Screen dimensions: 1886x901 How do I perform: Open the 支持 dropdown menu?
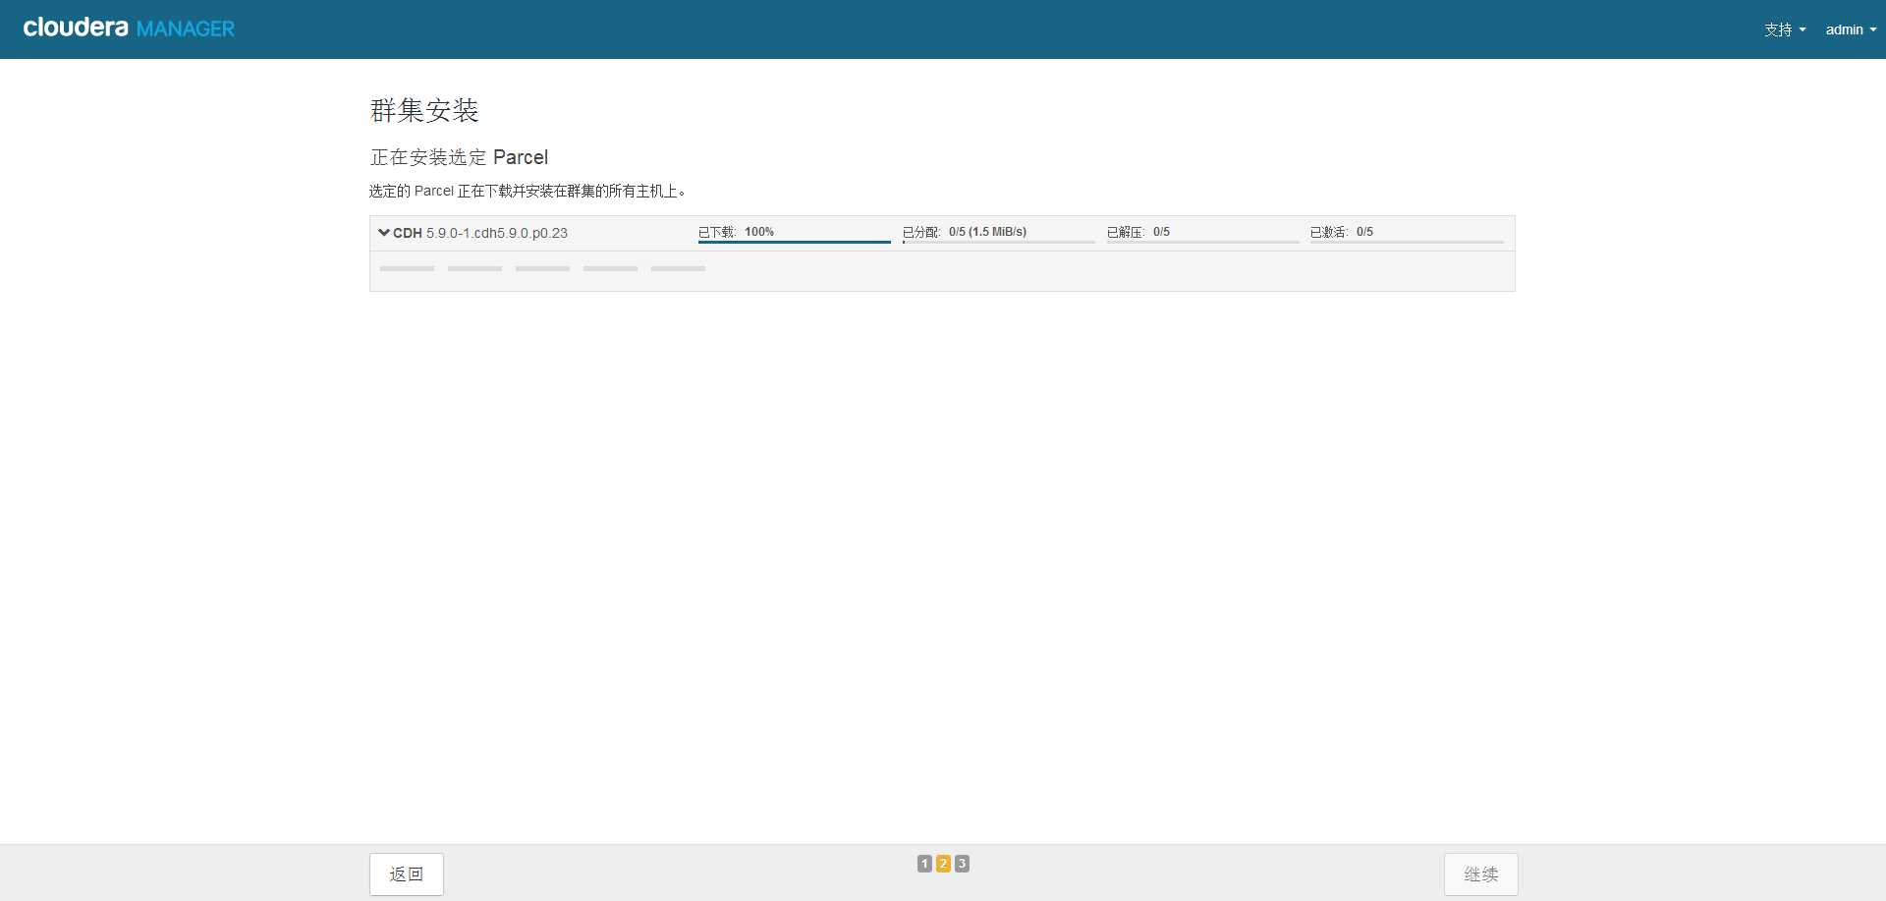click(1785, 29)
